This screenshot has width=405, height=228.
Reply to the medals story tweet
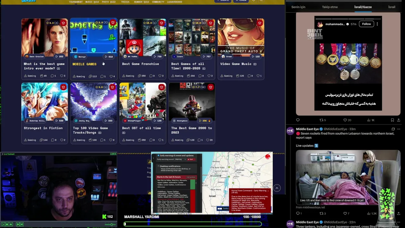[x=298, y=120]
